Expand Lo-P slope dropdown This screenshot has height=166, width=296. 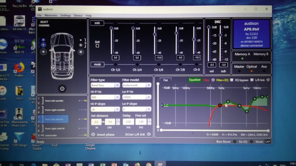click(x=149, y=109)
